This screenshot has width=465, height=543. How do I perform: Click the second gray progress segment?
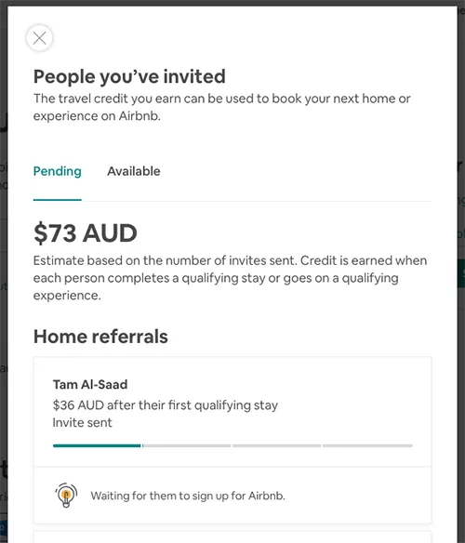click(x=187, y=445)
